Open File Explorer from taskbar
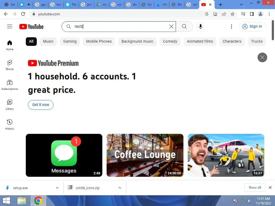 point(22,201)
